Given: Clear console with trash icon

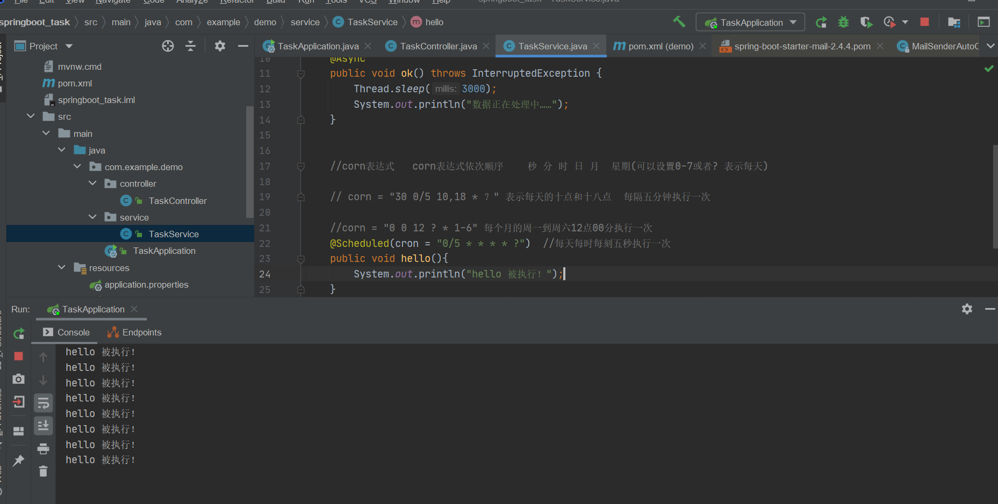Looking at the screenshot, I should [44, 471].
